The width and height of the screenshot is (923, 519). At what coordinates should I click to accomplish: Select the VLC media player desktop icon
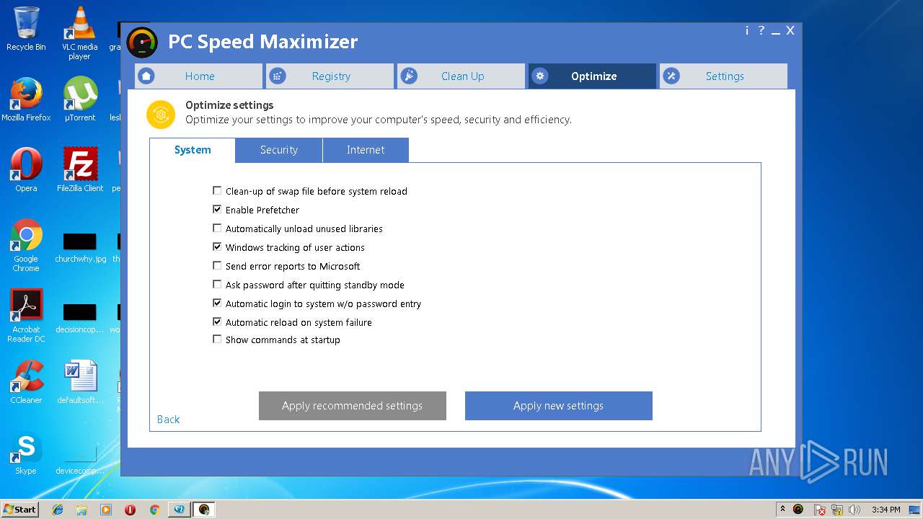pyautogui.click(x=79, y=32)
